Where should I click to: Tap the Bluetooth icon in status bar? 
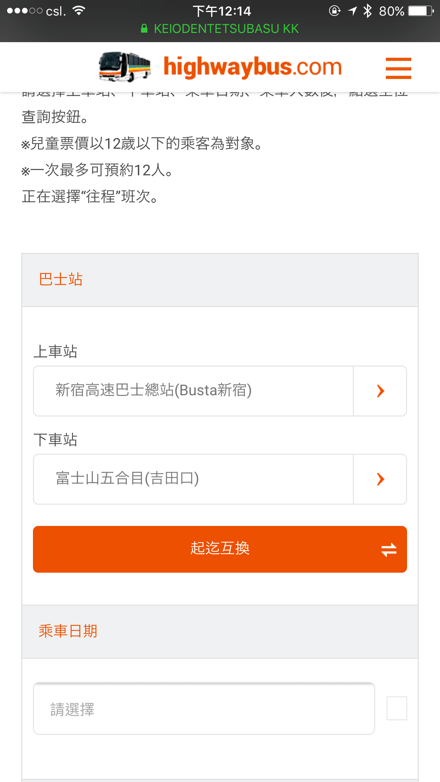(368, 11)
